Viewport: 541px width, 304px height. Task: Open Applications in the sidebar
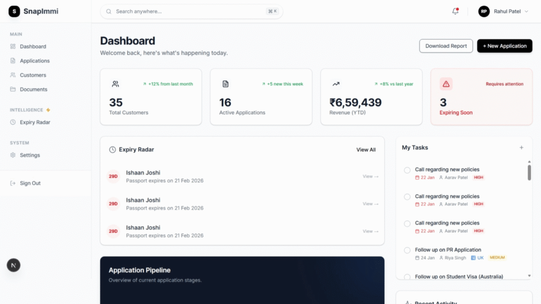34,61
